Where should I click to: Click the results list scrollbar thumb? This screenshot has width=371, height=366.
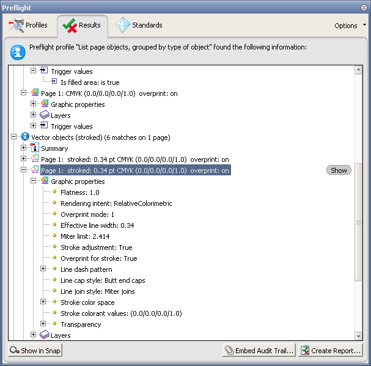[358, 222]
